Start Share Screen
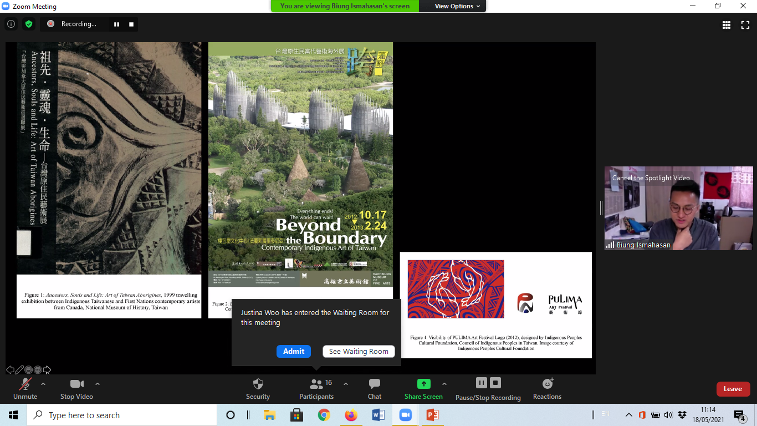The height and width of the screenshot is (426, 757). click(423, 388)
